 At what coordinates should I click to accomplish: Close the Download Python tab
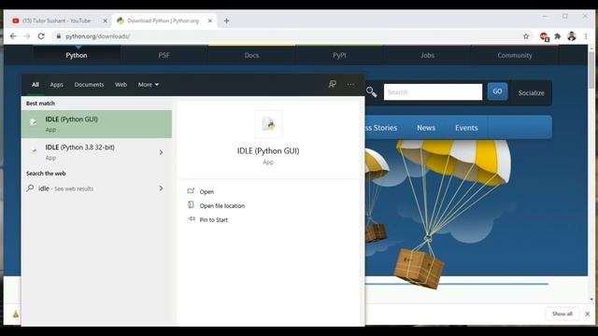click(x=209, y=21)
